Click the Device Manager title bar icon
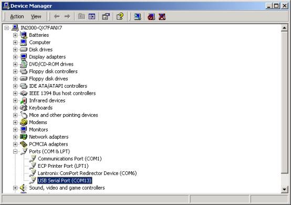This screenshot has width=291, height=205. [x=6, y=6]
